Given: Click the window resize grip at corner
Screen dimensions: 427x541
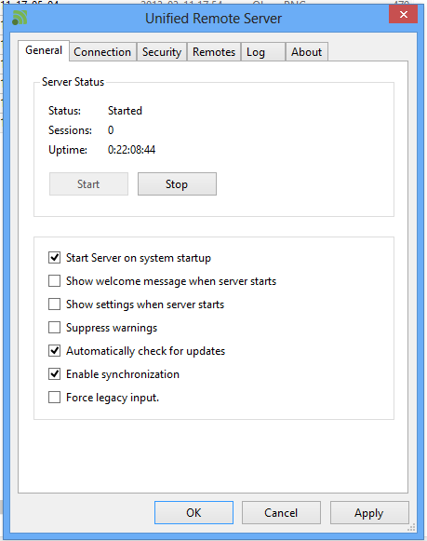Looking at the screenshot, I should 411,528.
